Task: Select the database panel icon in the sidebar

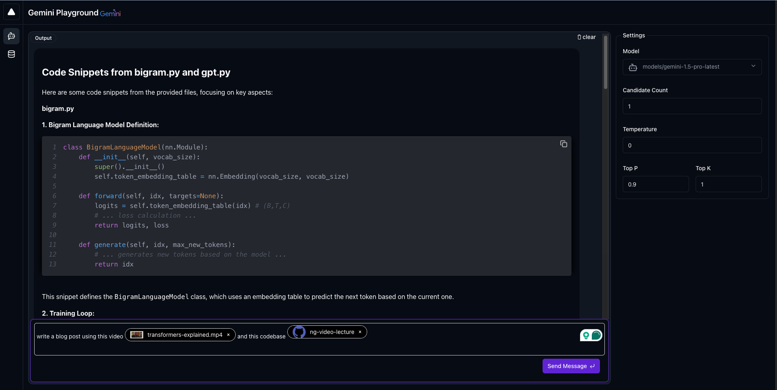Action: point(11,54)
